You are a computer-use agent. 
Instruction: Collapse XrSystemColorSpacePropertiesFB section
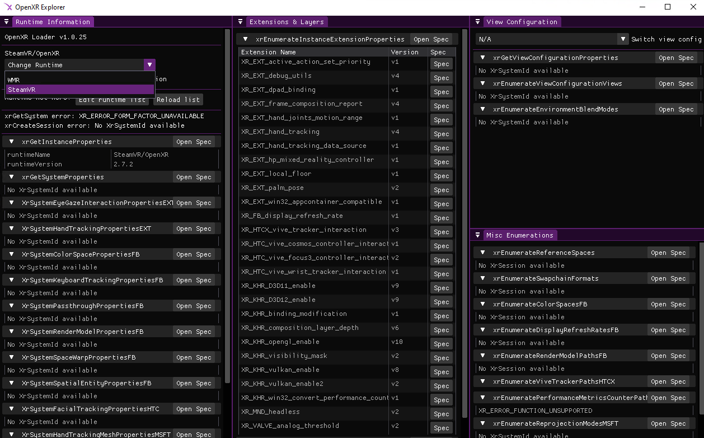pos(11,254)
